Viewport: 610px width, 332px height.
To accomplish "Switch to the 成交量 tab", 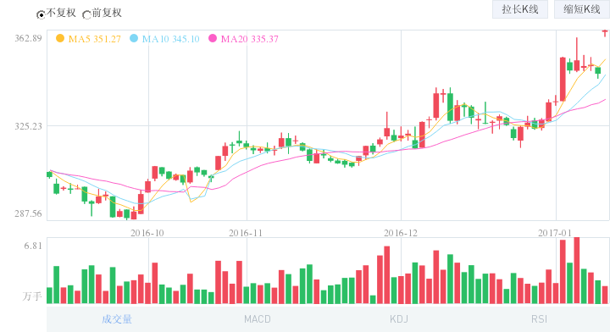I will (117, 319).
